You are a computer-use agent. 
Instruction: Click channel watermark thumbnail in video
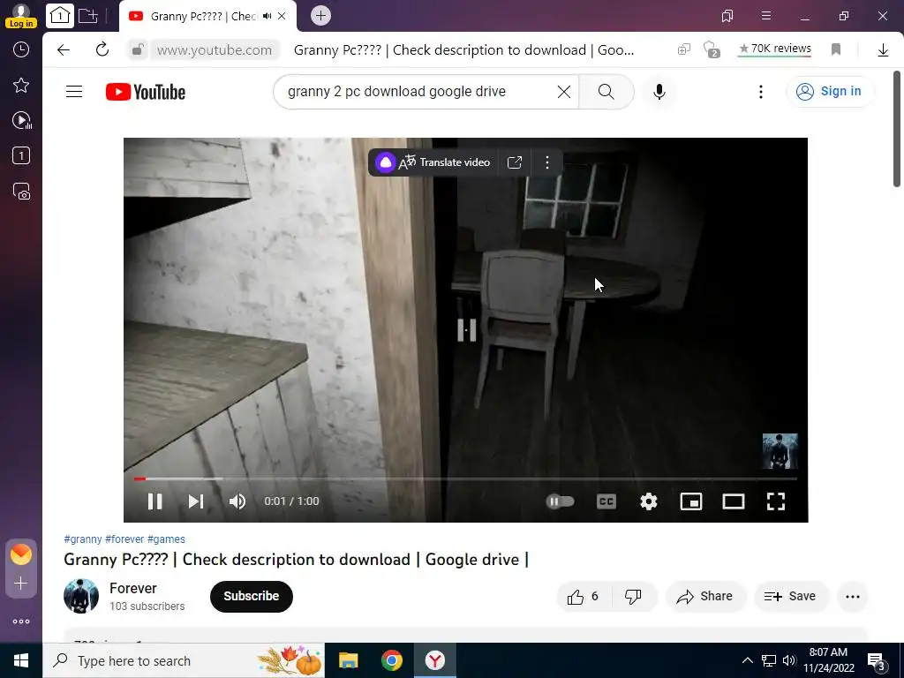pos(780,451)
